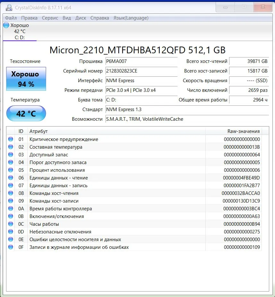Open the Диск menu

pyautogui.click(x=81, y=18)
